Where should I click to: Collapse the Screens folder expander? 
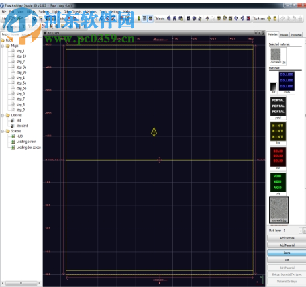click(3, 131)
